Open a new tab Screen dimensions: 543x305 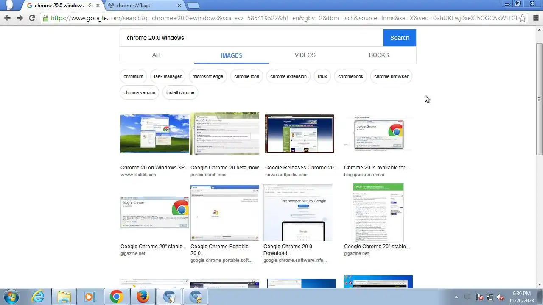pyautogui.click(x=193, y=6)
